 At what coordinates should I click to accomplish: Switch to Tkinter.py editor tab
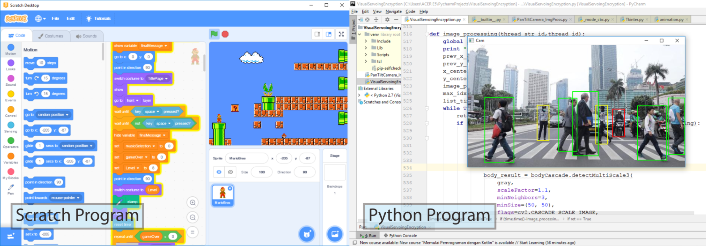tap(634, 19)
